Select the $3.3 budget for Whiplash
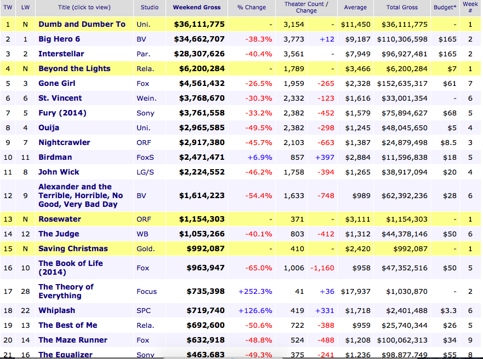 click(x=448, y=310)
